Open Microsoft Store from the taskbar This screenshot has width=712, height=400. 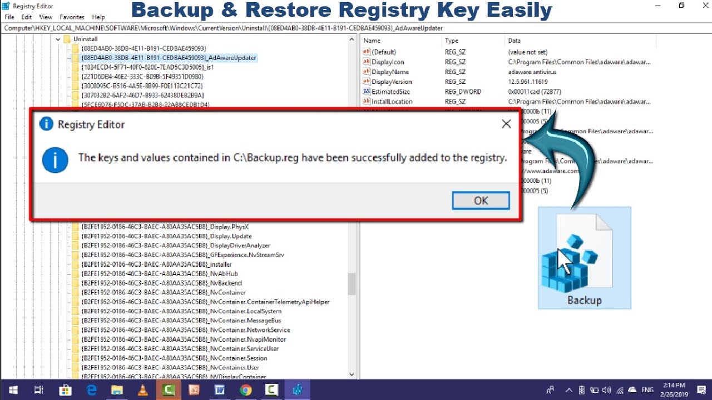tap(65, 390)
